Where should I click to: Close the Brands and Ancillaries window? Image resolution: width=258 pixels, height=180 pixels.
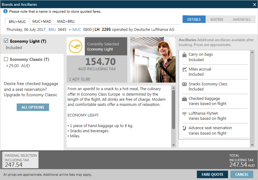254,4
